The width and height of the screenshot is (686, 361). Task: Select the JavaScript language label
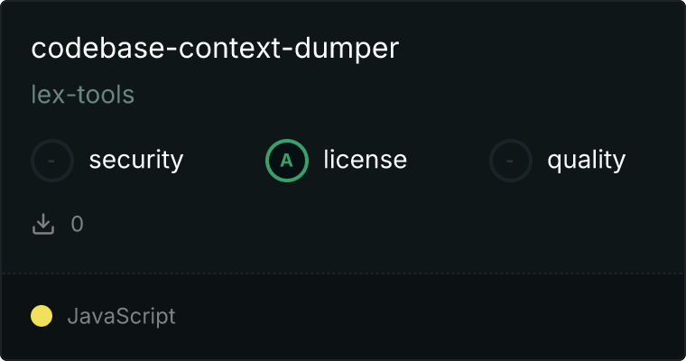tap(121, 317)
